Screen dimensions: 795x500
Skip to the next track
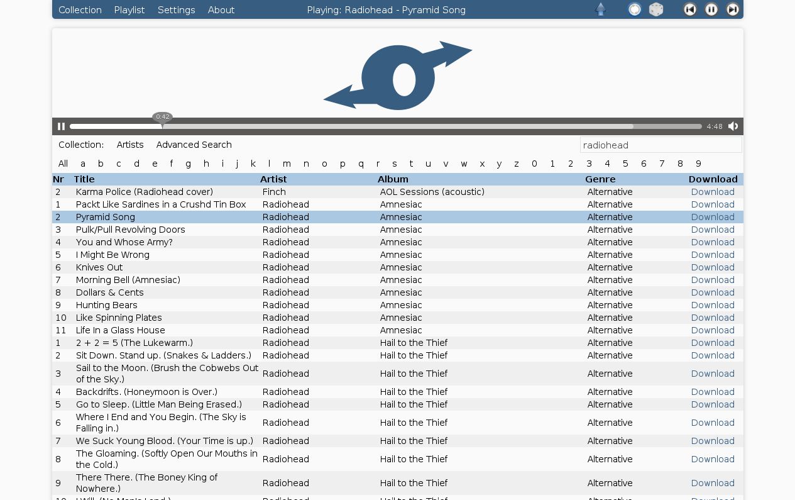pyautogui.click(x=732, y=9)
